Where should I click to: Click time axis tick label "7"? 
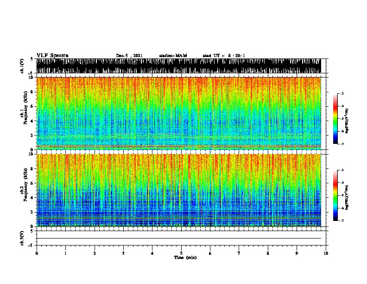click(x=239, y=253)
